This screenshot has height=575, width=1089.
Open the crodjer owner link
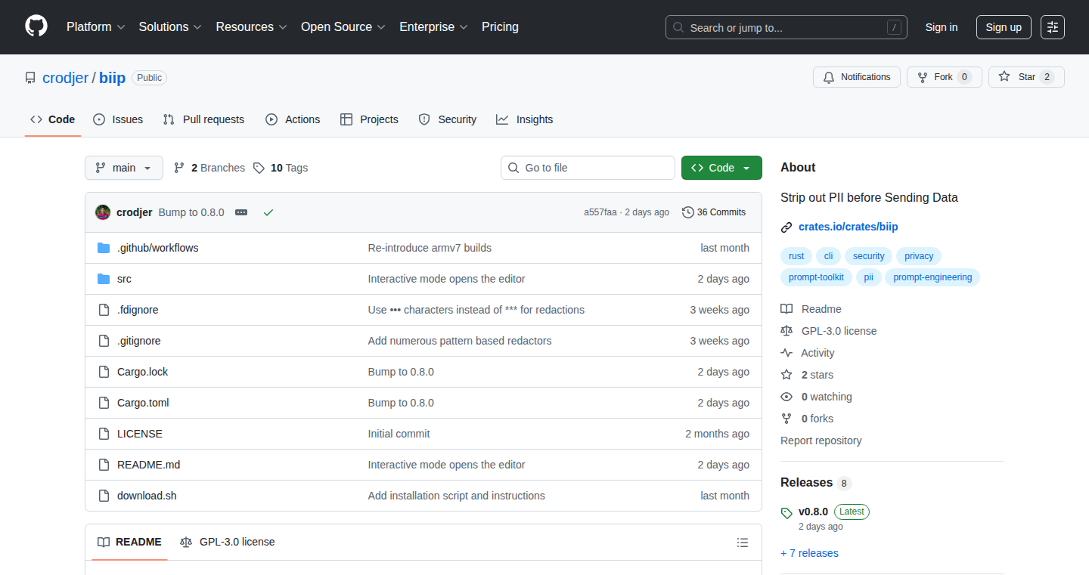point(66,78)
